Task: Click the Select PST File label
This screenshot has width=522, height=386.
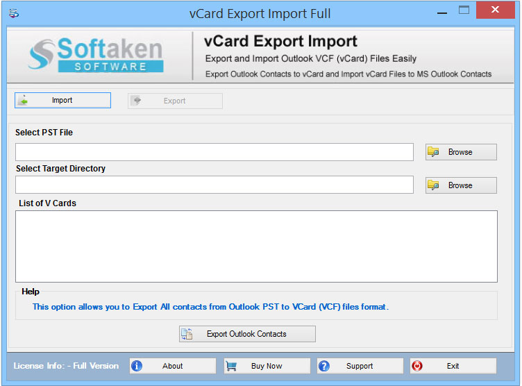Action: pos(44,133)
